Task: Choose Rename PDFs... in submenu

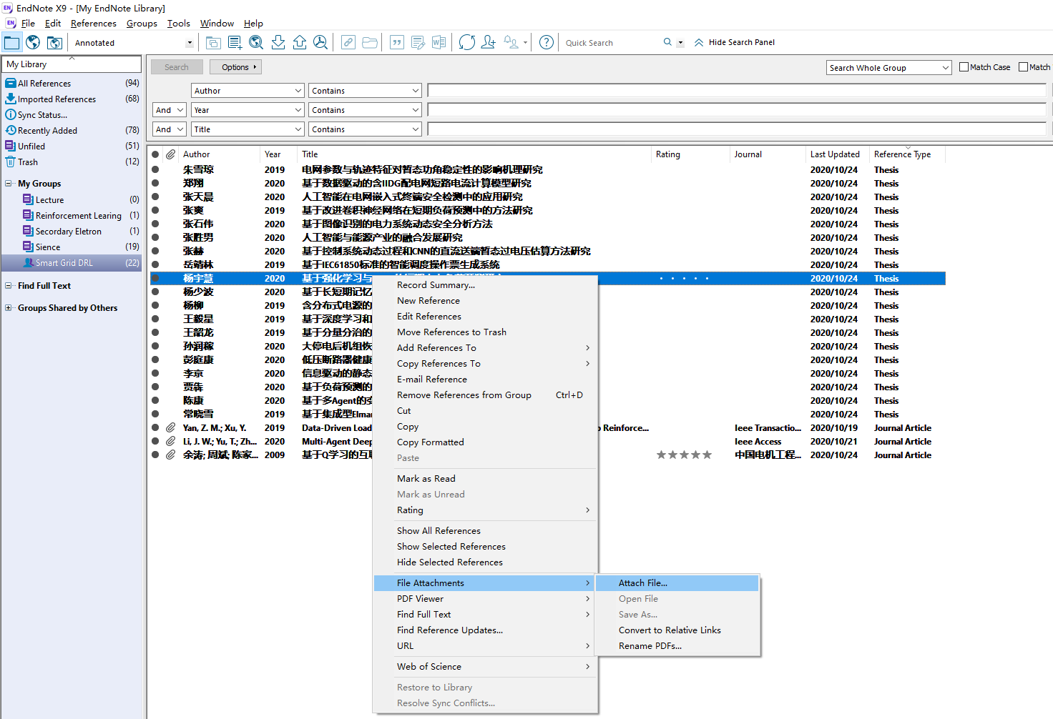Action: click(x=677, y=646)
